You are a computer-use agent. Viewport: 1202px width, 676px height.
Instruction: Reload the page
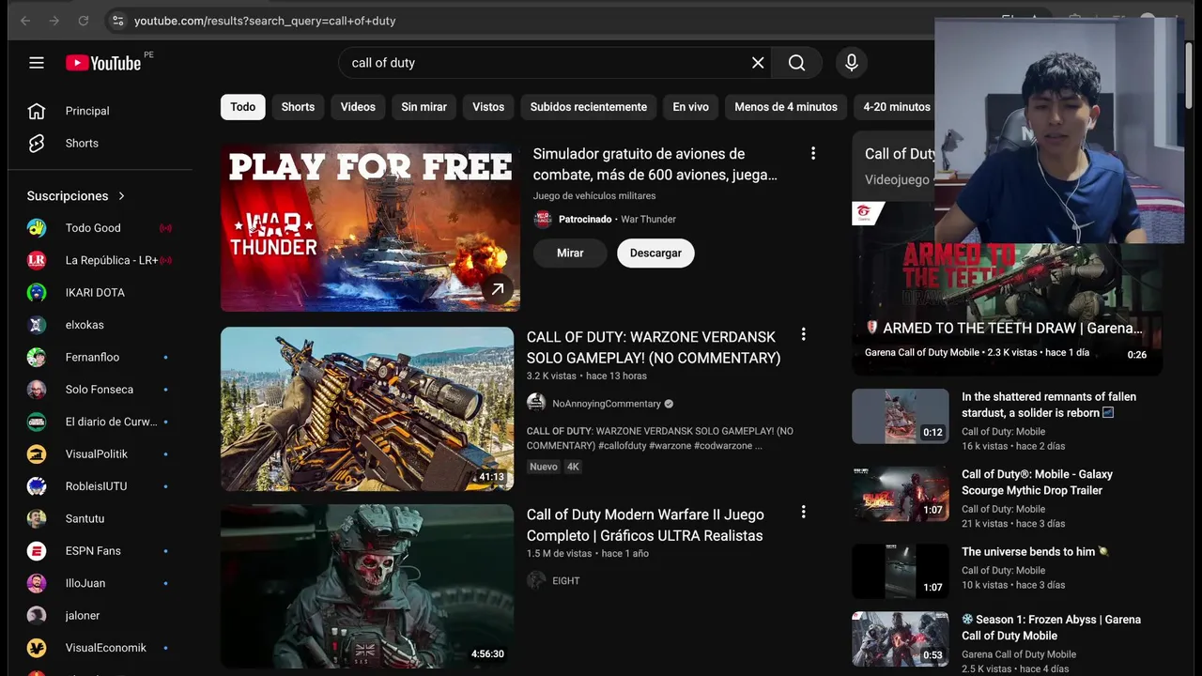click(x=84, y=21)
